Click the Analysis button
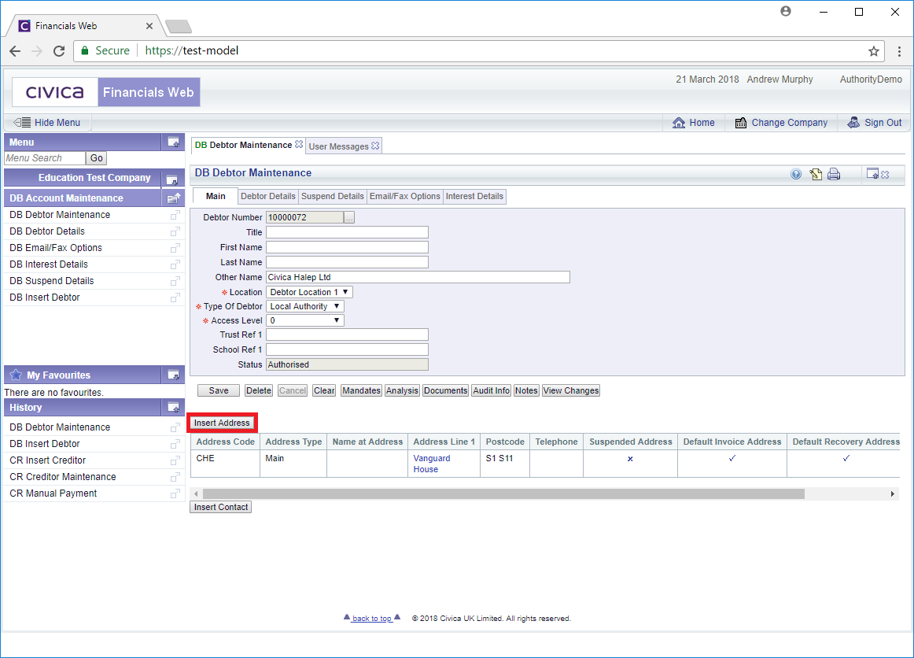The width and height of the screenshot is (914, 658). [x=402, y=390]
